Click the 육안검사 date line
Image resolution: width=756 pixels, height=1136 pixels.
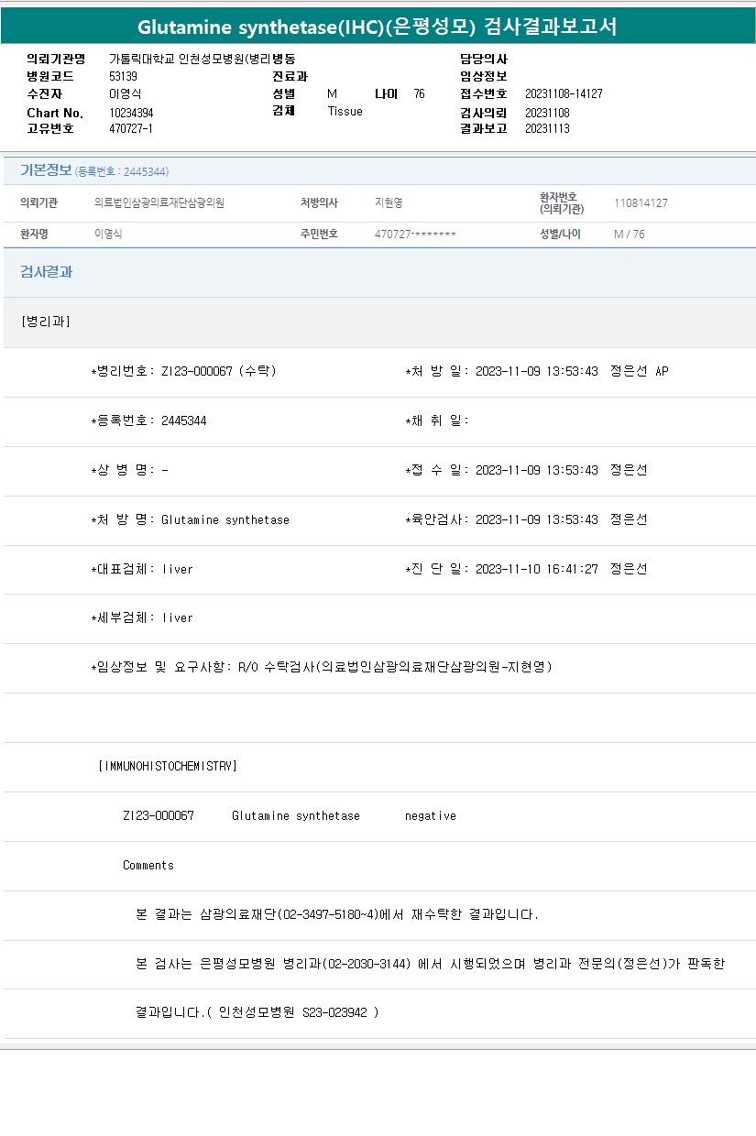coord(526,519)
